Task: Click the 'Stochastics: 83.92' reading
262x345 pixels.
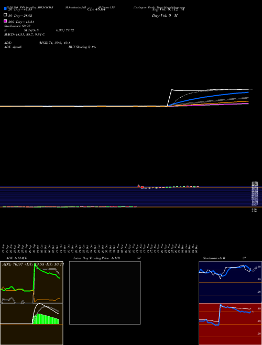Action: pyautogui.click(x=17, y=26)
